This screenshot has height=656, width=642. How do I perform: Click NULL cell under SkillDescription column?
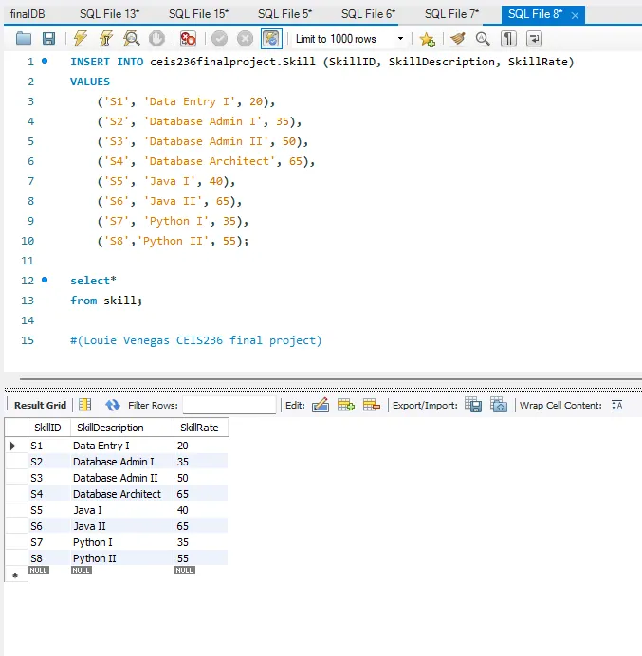[x=82, y=571]
